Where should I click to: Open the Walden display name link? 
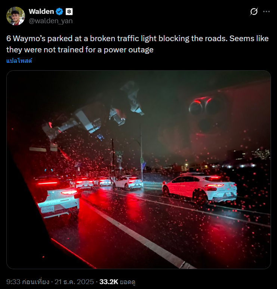[x=41, y=12]
